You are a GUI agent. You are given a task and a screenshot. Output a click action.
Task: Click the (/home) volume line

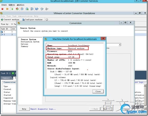coord(78,83)
